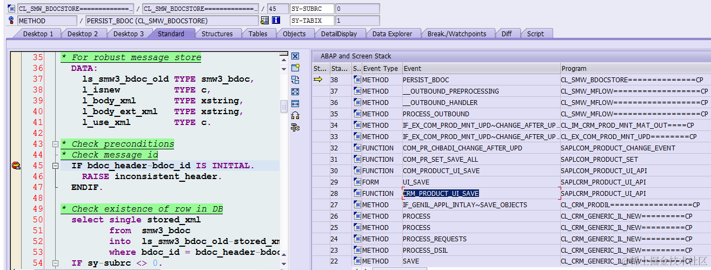Select the CRM_PRODUCT_UI_SAVE event cell

click(481, 193)
